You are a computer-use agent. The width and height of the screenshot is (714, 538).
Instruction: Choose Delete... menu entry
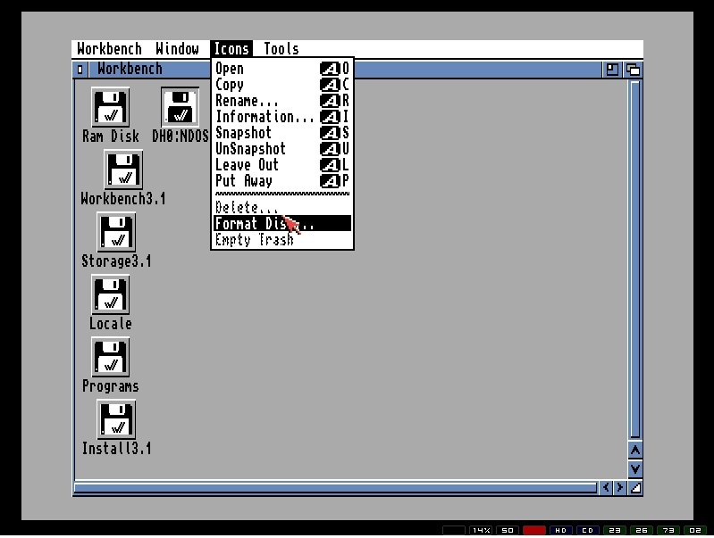[282, 207]
